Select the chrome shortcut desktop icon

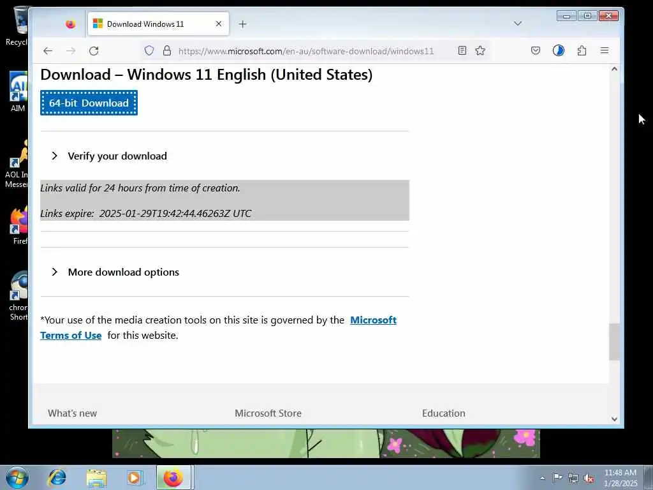click(17, 296)
